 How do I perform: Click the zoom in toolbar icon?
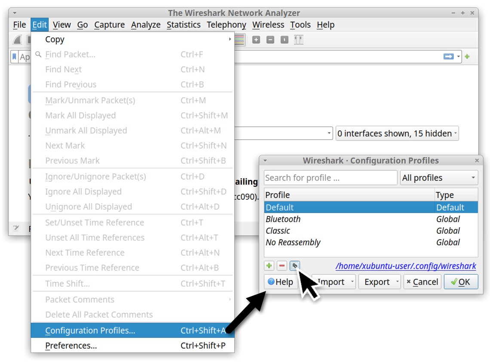256,40
